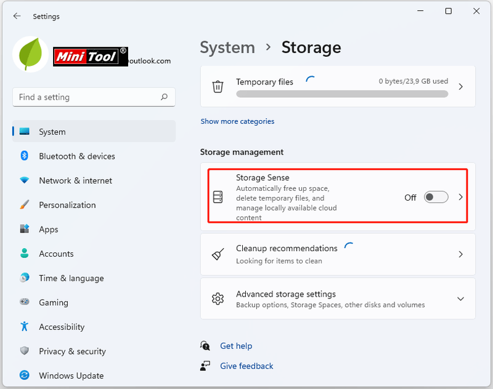
Task: Click the Accessibility figure icon
Action: pos(24,326)
